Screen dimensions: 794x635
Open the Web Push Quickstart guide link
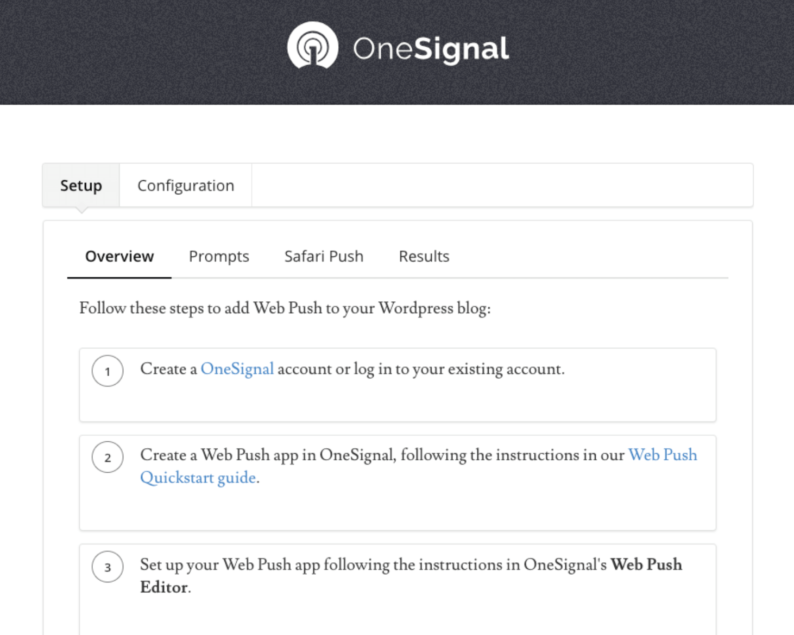click(418, 466)
